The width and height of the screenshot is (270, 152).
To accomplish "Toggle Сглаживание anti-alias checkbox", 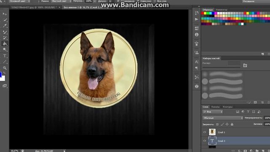I will 118,1.
